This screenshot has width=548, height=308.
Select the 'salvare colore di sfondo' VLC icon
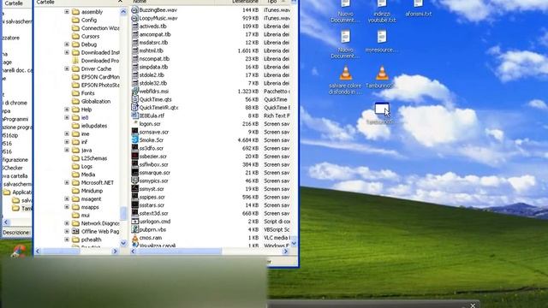[x=346, y=73]
